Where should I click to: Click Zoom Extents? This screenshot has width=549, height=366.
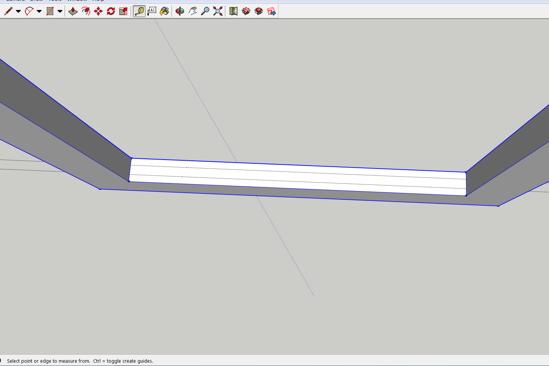218,11
